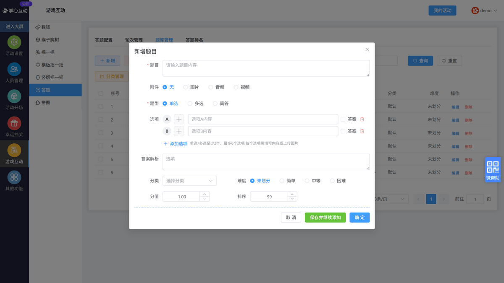This screenshot has height=283, width=504.
Task: Decrease 排序 with the down arrow
Action: [292, 199]
